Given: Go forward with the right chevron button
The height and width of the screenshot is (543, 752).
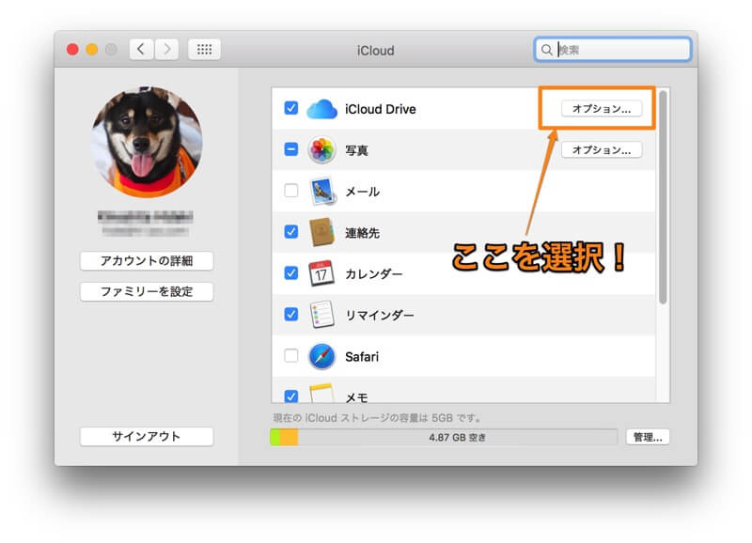Looking at the screenshot, I should point(166,50).
